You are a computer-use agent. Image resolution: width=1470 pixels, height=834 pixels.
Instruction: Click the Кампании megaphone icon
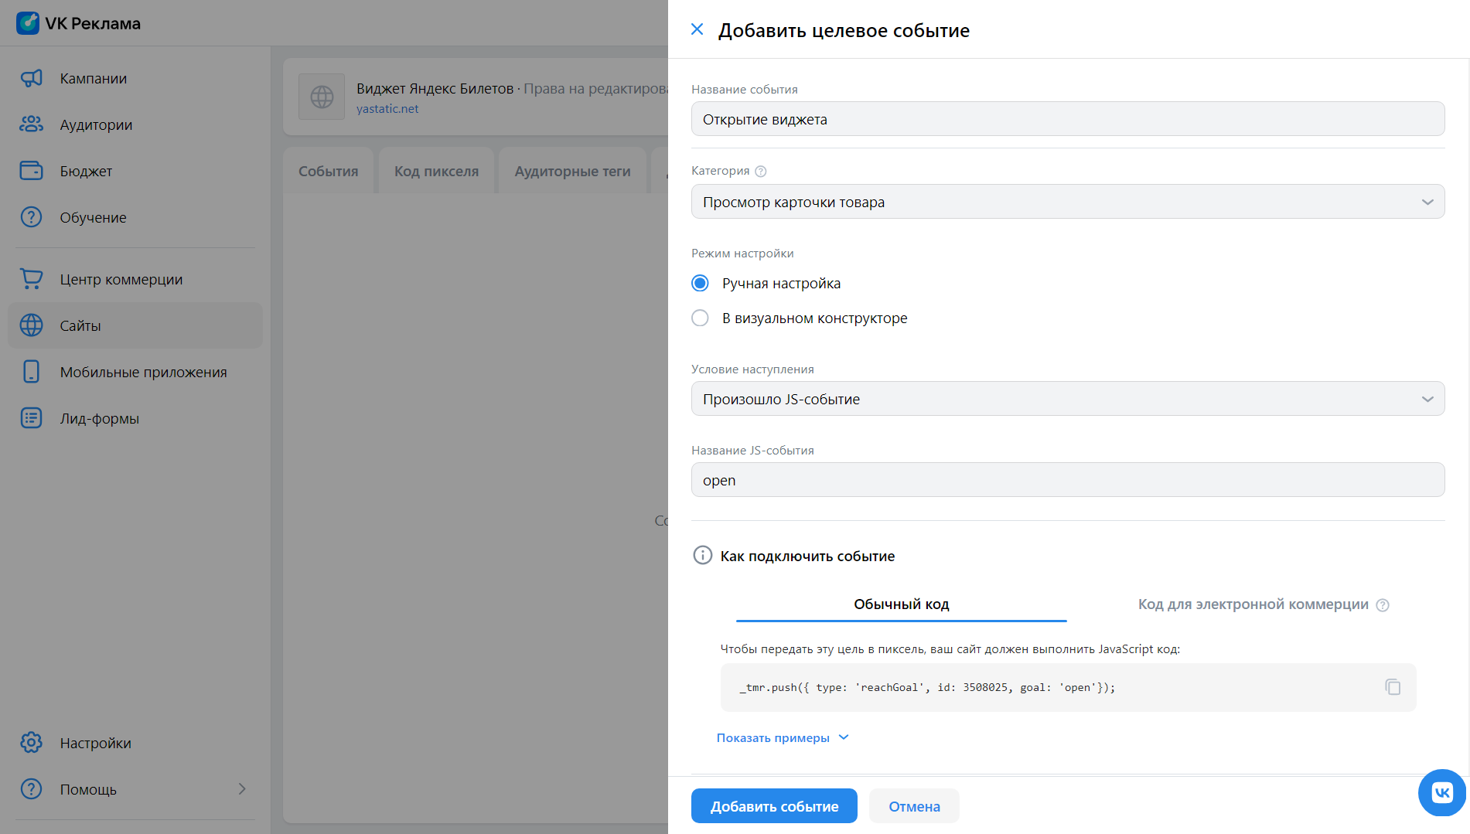point(31,78)
